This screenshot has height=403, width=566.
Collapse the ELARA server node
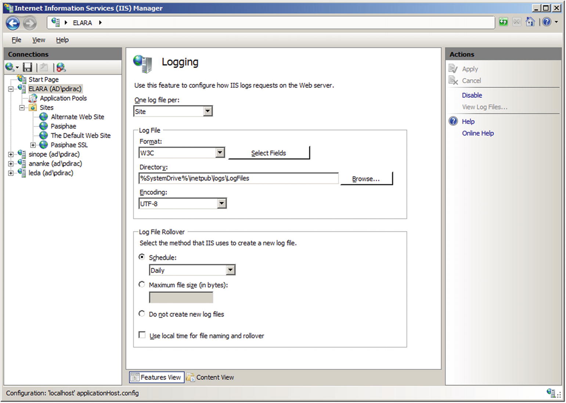click(11, 89)
